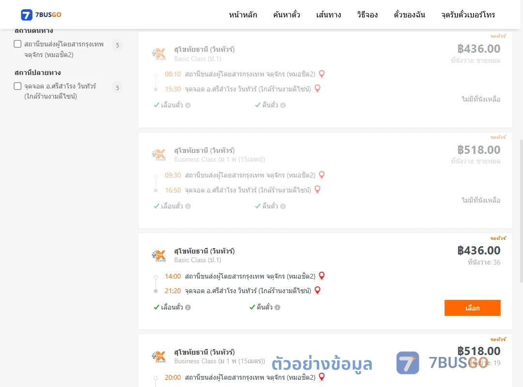
Task: Open the 7BUSGO logo homepage
Action: [x=41, y=15]
